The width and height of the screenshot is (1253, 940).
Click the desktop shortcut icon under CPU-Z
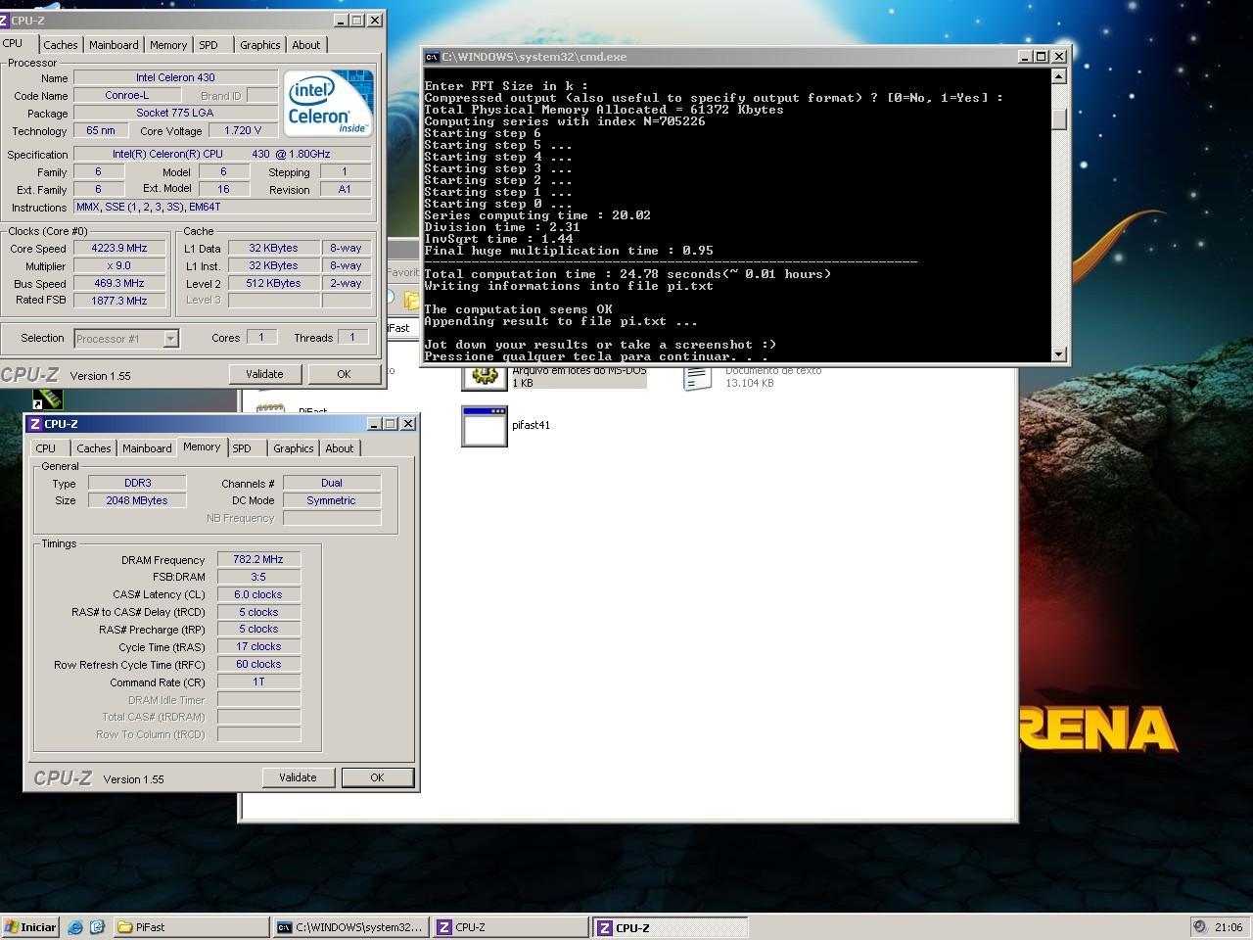[48, 399]
